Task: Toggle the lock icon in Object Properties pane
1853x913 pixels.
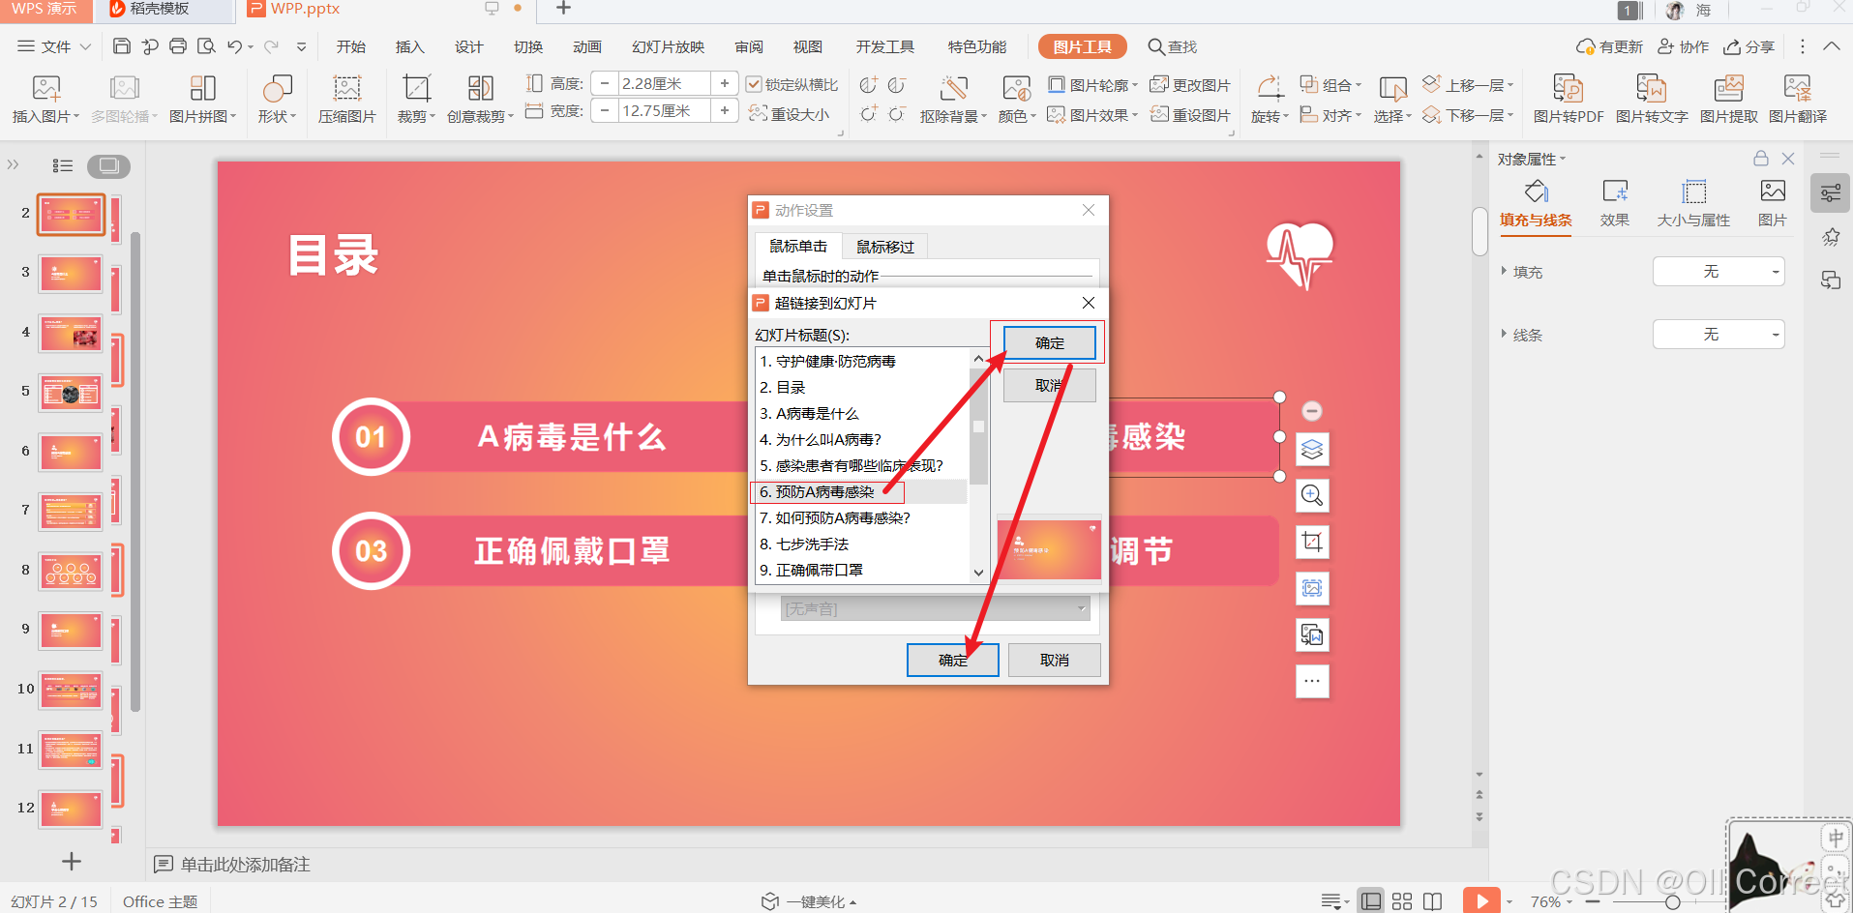Action: pos(1761,159)
